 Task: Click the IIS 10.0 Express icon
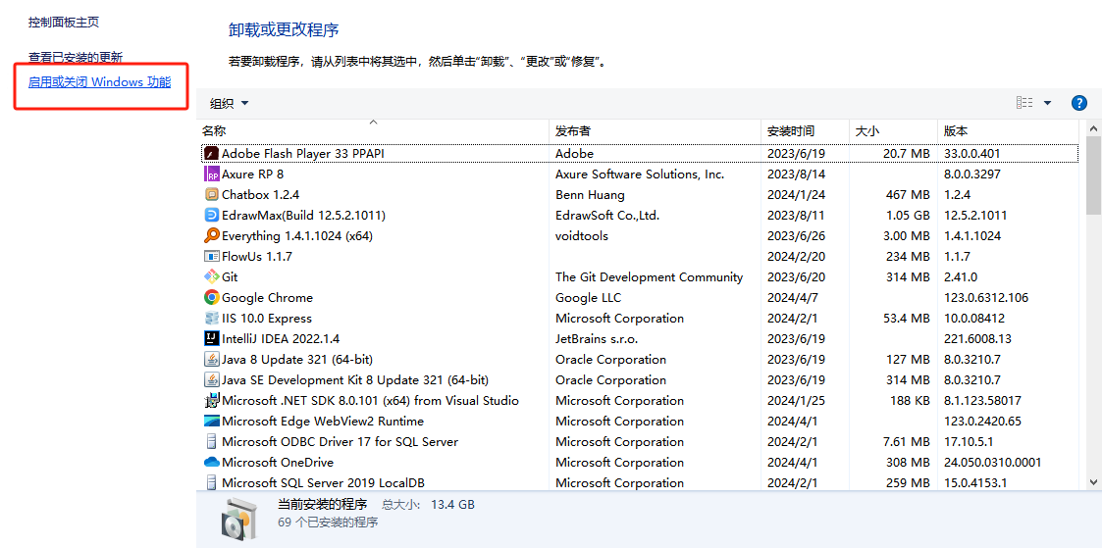pos(211,319)
